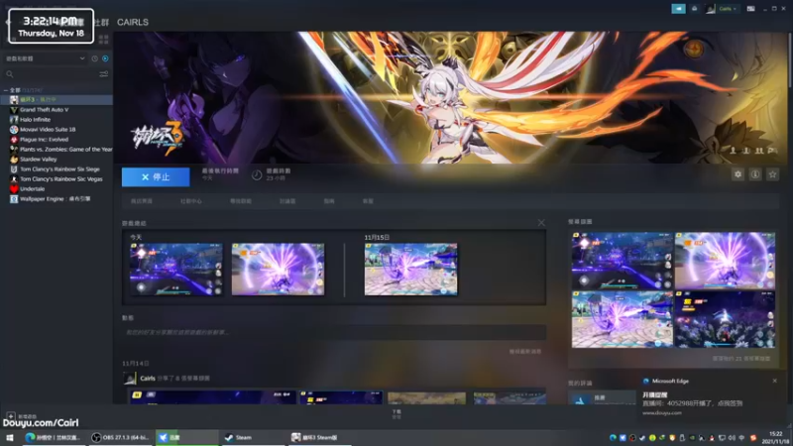Click the blue announcements icon in header
Image resolution: width=793 pixels, height=446 pixels.
click(x=678, y=9)
